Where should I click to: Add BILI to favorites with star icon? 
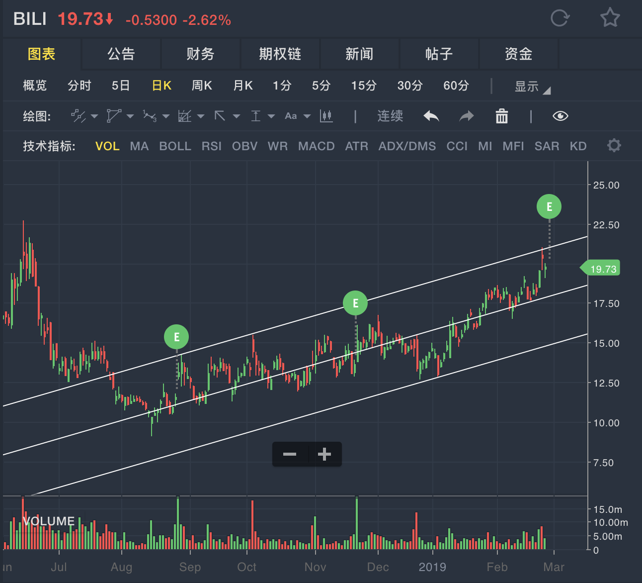coord(610,18)
